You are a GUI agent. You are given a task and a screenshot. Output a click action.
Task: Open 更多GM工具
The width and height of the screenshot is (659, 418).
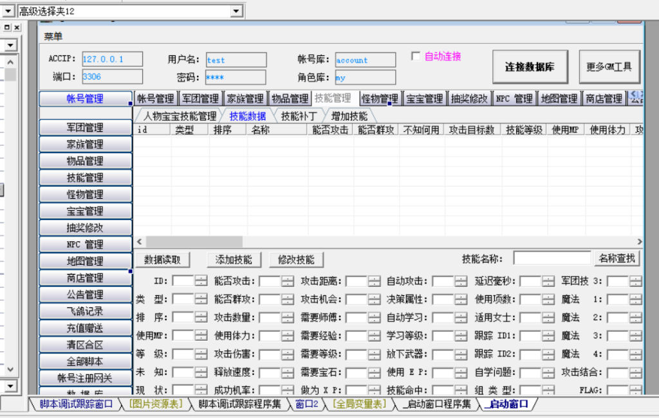(x=609, y=67)
